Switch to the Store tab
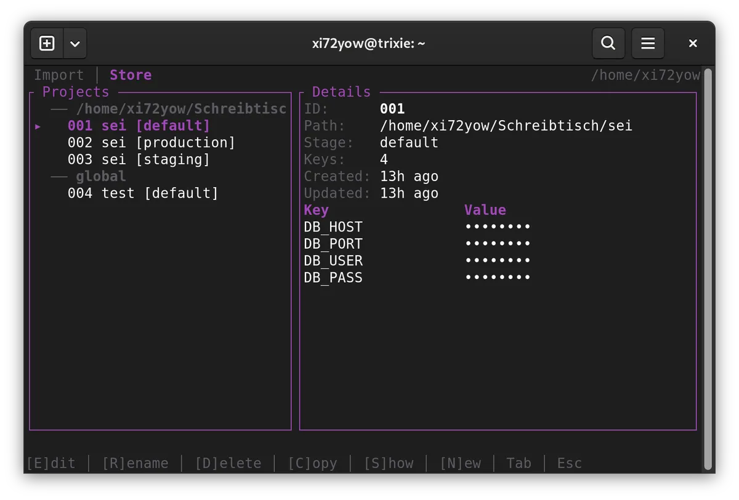 [x=131, y=75]
